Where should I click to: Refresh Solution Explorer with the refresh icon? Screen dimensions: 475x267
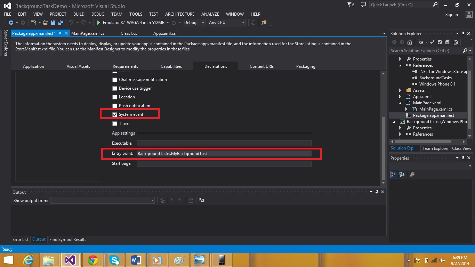point(440,42)
